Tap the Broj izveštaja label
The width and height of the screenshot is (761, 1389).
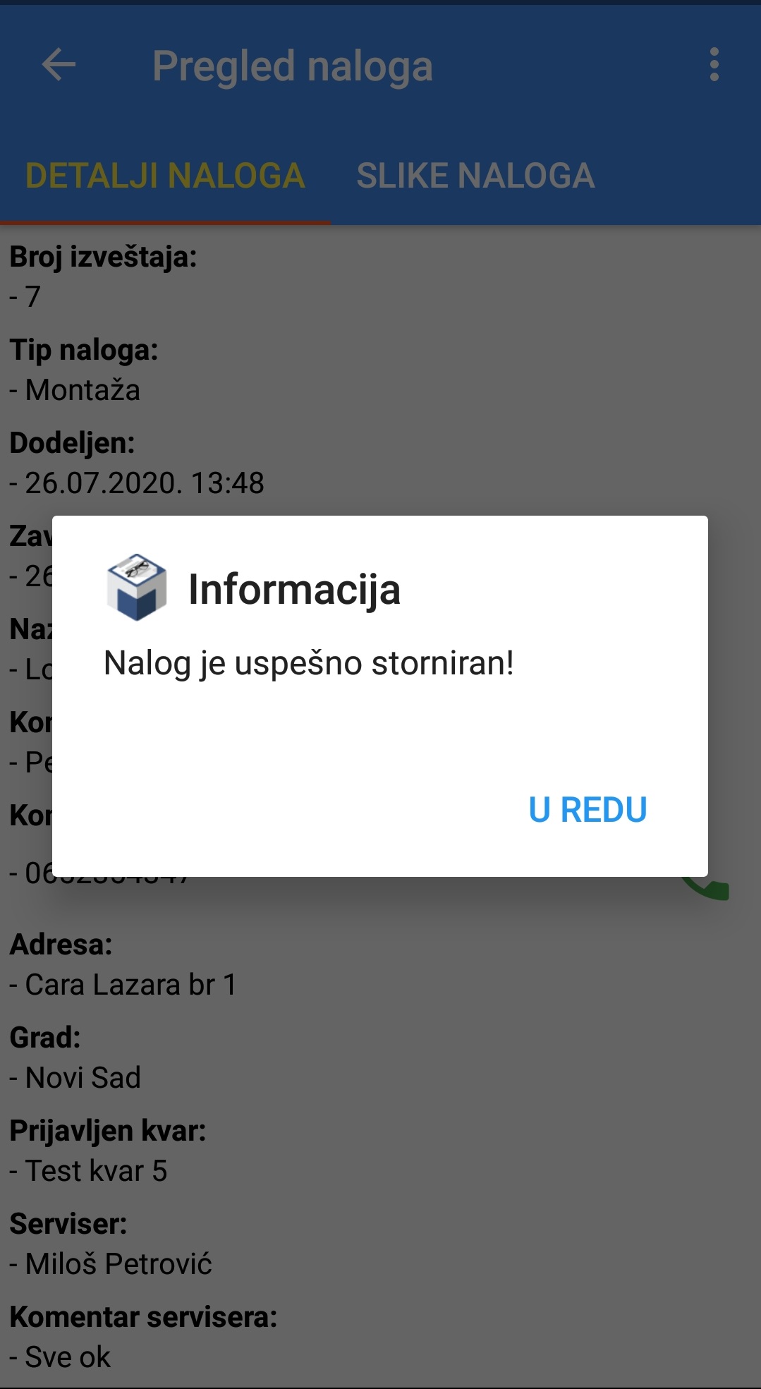(x=103, y=257)
